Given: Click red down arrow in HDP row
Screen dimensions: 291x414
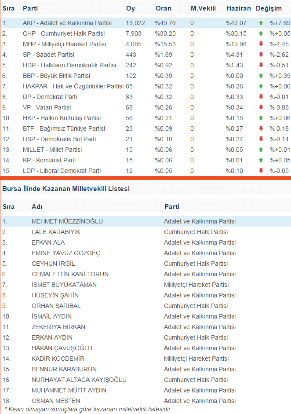Looking at the screenshot, I should [261, 65].
